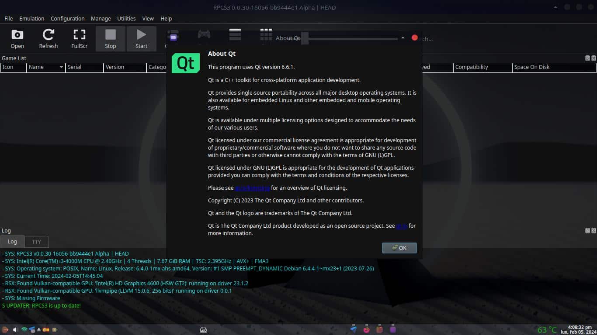Click the log line with Intel Core i3-4000M

(135, 261)
